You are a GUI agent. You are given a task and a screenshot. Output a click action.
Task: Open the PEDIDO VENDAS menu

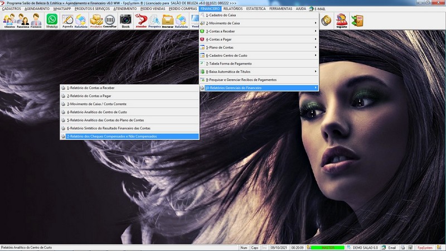(x=153, y=9)
